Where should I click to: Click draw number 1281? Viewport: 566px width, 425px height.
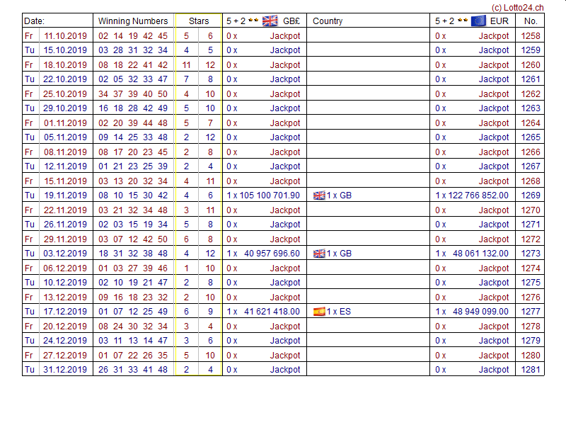click(530, 370)
